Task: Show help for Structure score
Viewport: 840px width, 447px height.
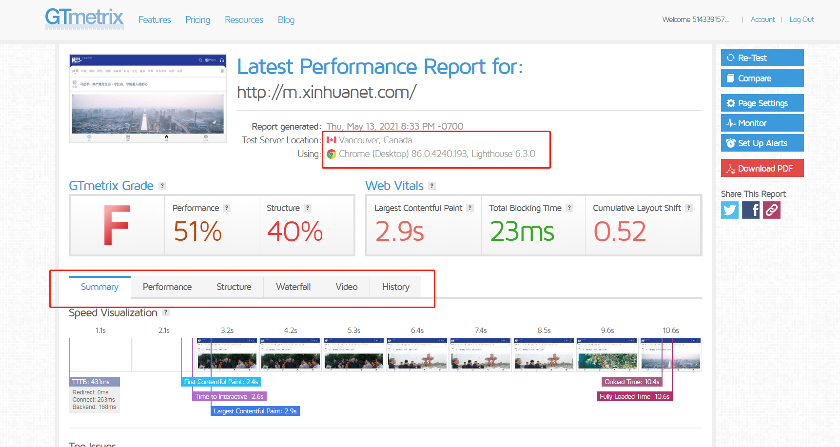Action: pyautogui.click(x=308, y=208)
